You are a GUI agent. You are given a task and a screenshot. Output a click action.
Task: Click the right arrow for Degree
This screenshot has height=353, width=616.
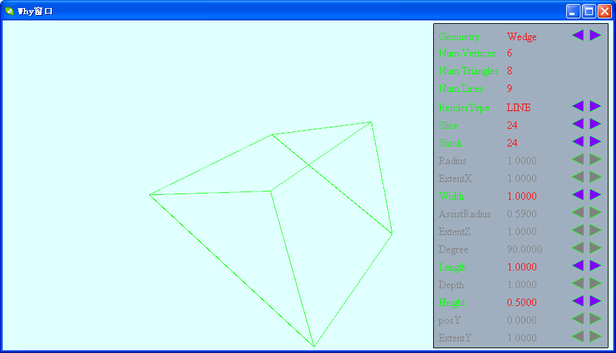(x=596, y=248)
